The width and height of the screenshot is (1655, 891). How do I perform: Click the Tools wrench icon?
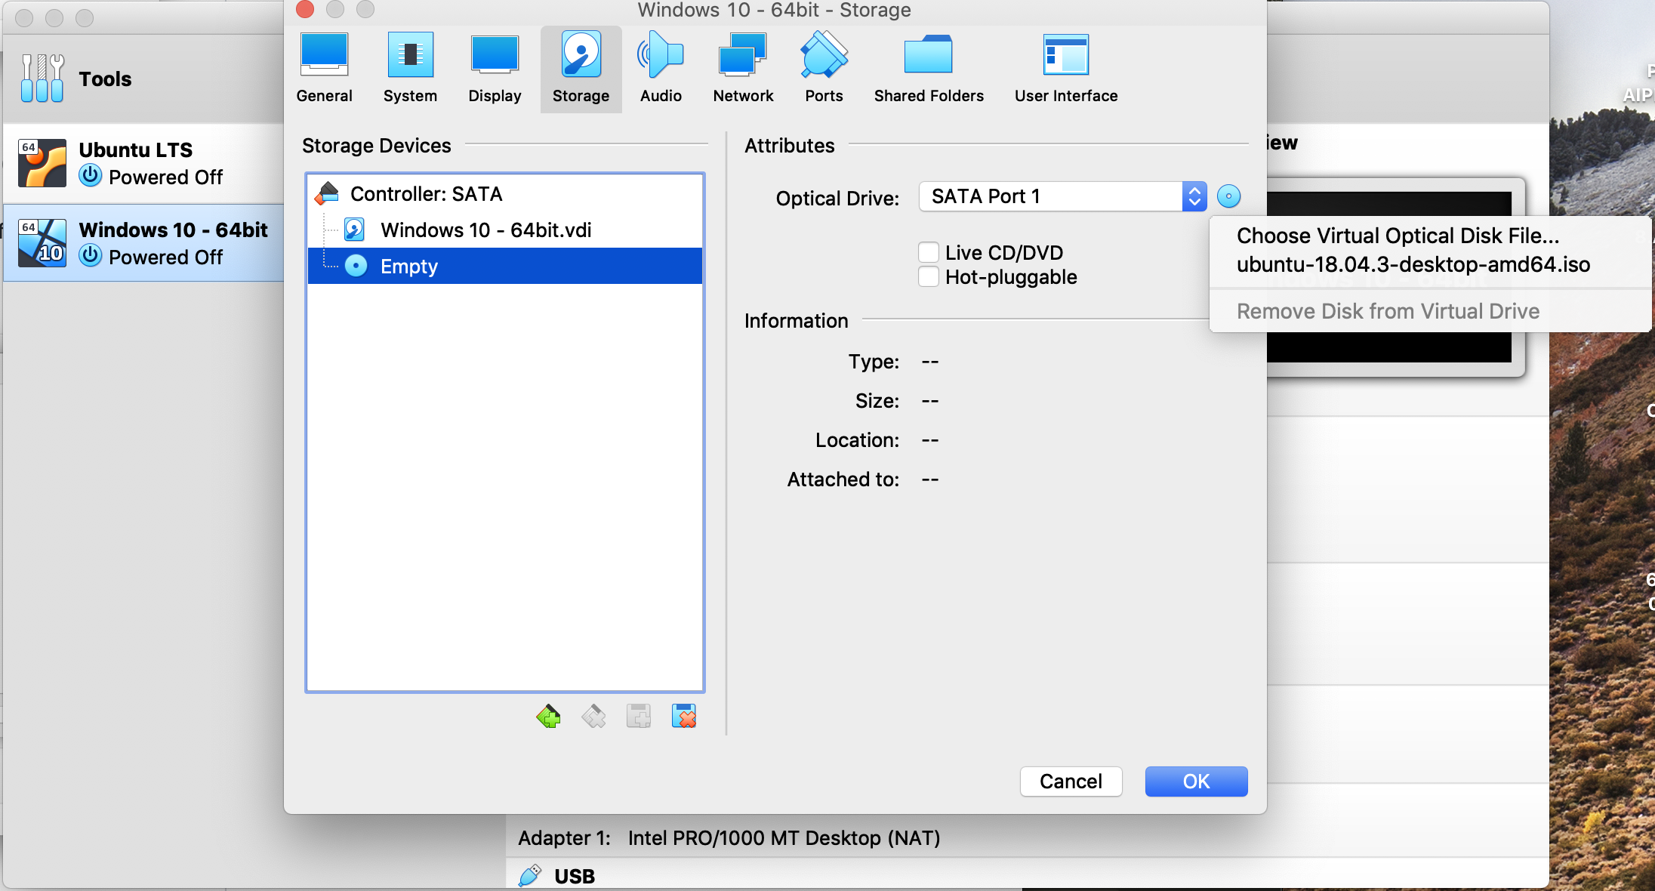coord(42,79)
